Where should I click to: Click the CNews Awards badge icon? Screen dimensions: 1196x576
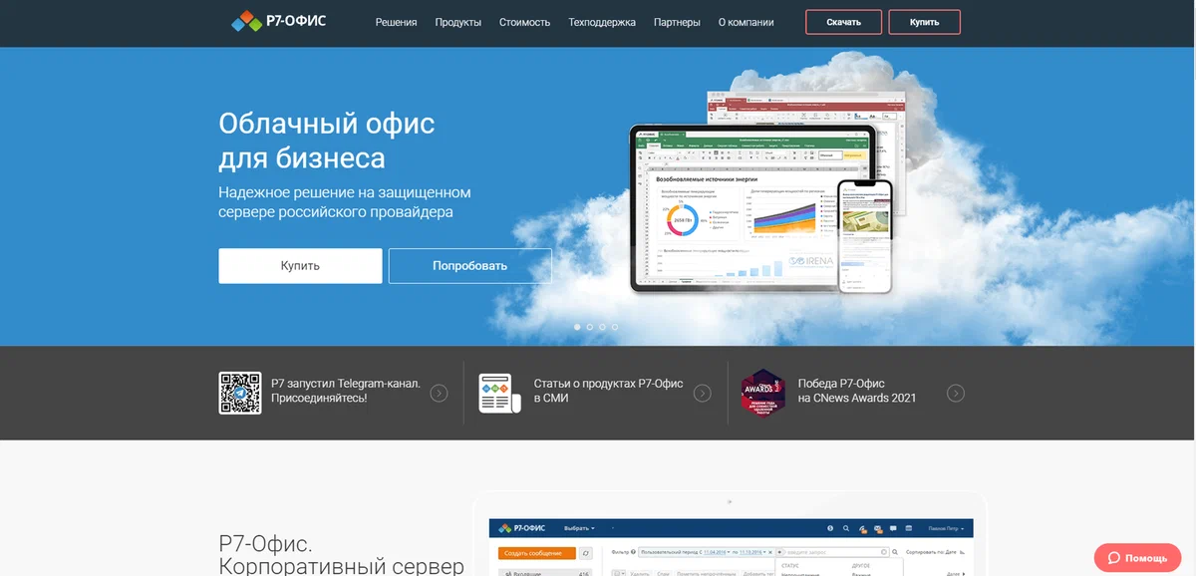click(762, 393)
